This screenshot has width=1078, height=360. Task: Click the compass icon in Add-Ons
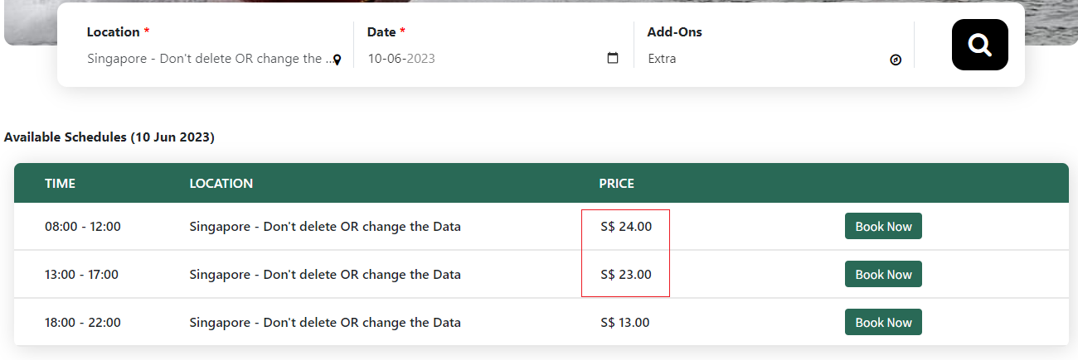click(x=896, y=60)
